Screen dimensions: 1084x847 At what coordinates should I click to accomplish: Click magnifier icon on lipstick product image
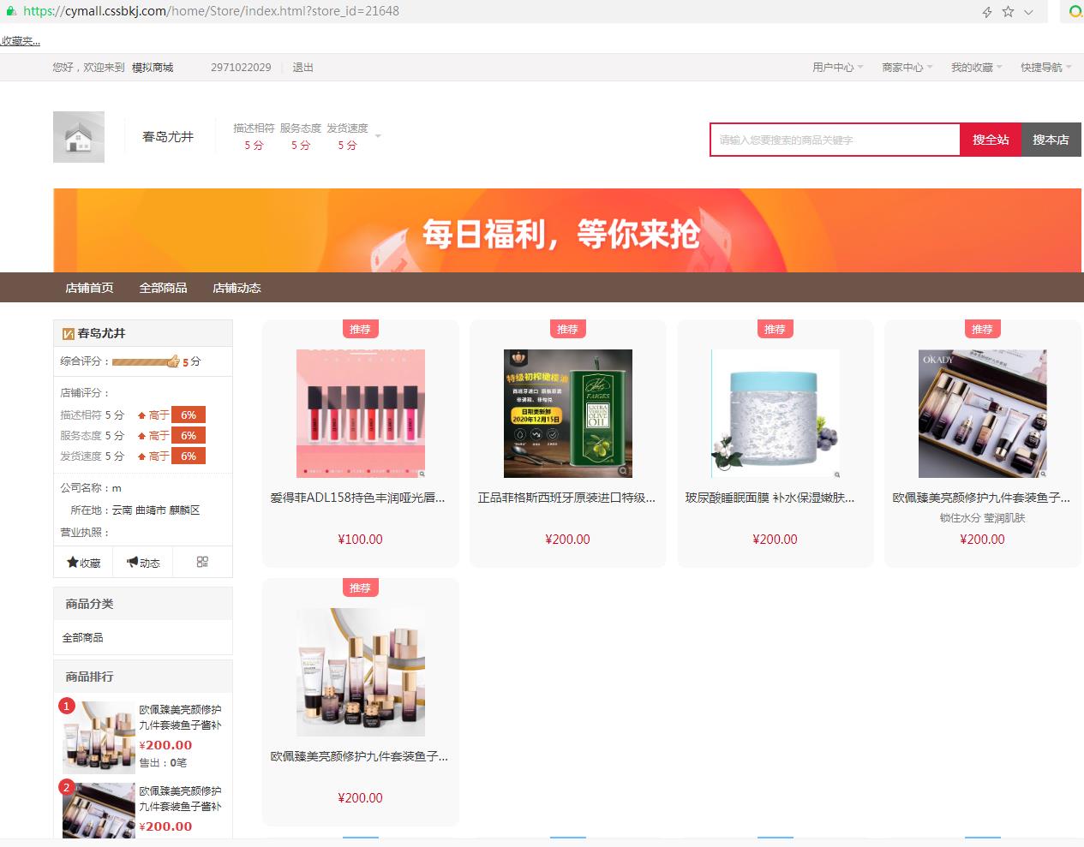click(422, 473)
